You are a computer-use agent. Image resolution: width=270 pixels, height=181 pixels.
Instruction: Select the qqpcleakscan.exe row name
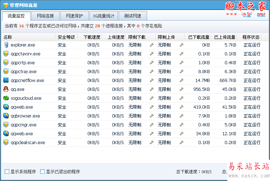28,142
